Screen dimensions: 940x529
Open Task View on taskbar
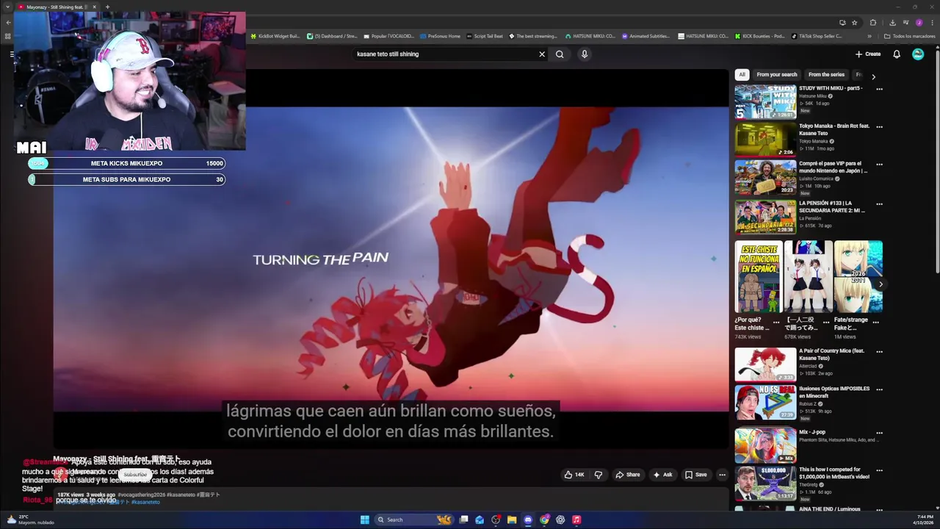pos(464,519)
